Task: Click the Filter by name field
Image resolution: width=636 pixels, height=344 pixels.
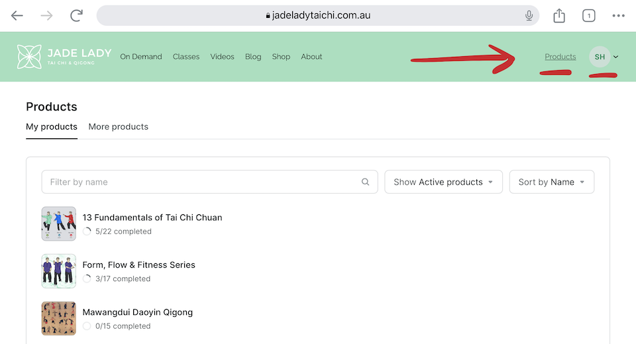Action: (x=199, y=182)
